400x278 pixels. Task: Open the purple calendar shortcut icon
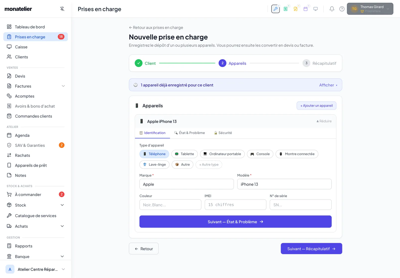click(x=305, y=9)
